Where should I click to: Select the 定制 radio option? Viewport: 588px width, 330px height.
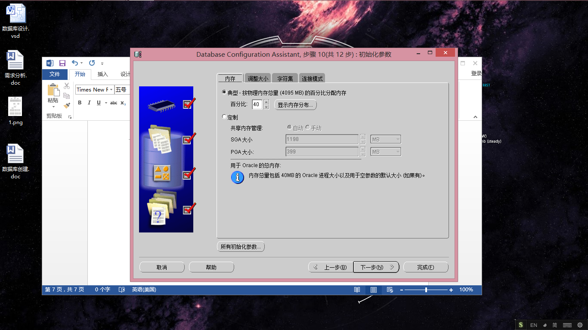point(224,117)
